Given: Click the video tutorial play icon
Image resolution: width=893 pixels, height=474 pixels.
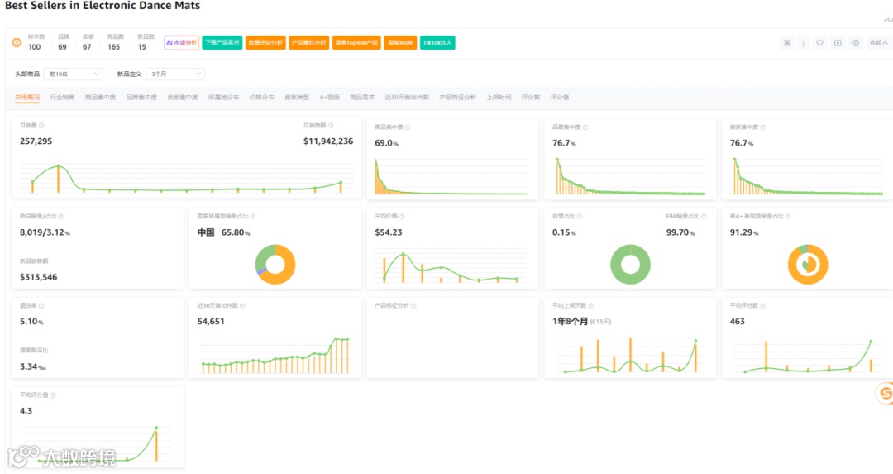Looking at the screenshot, I should click(x=838, y=43).
